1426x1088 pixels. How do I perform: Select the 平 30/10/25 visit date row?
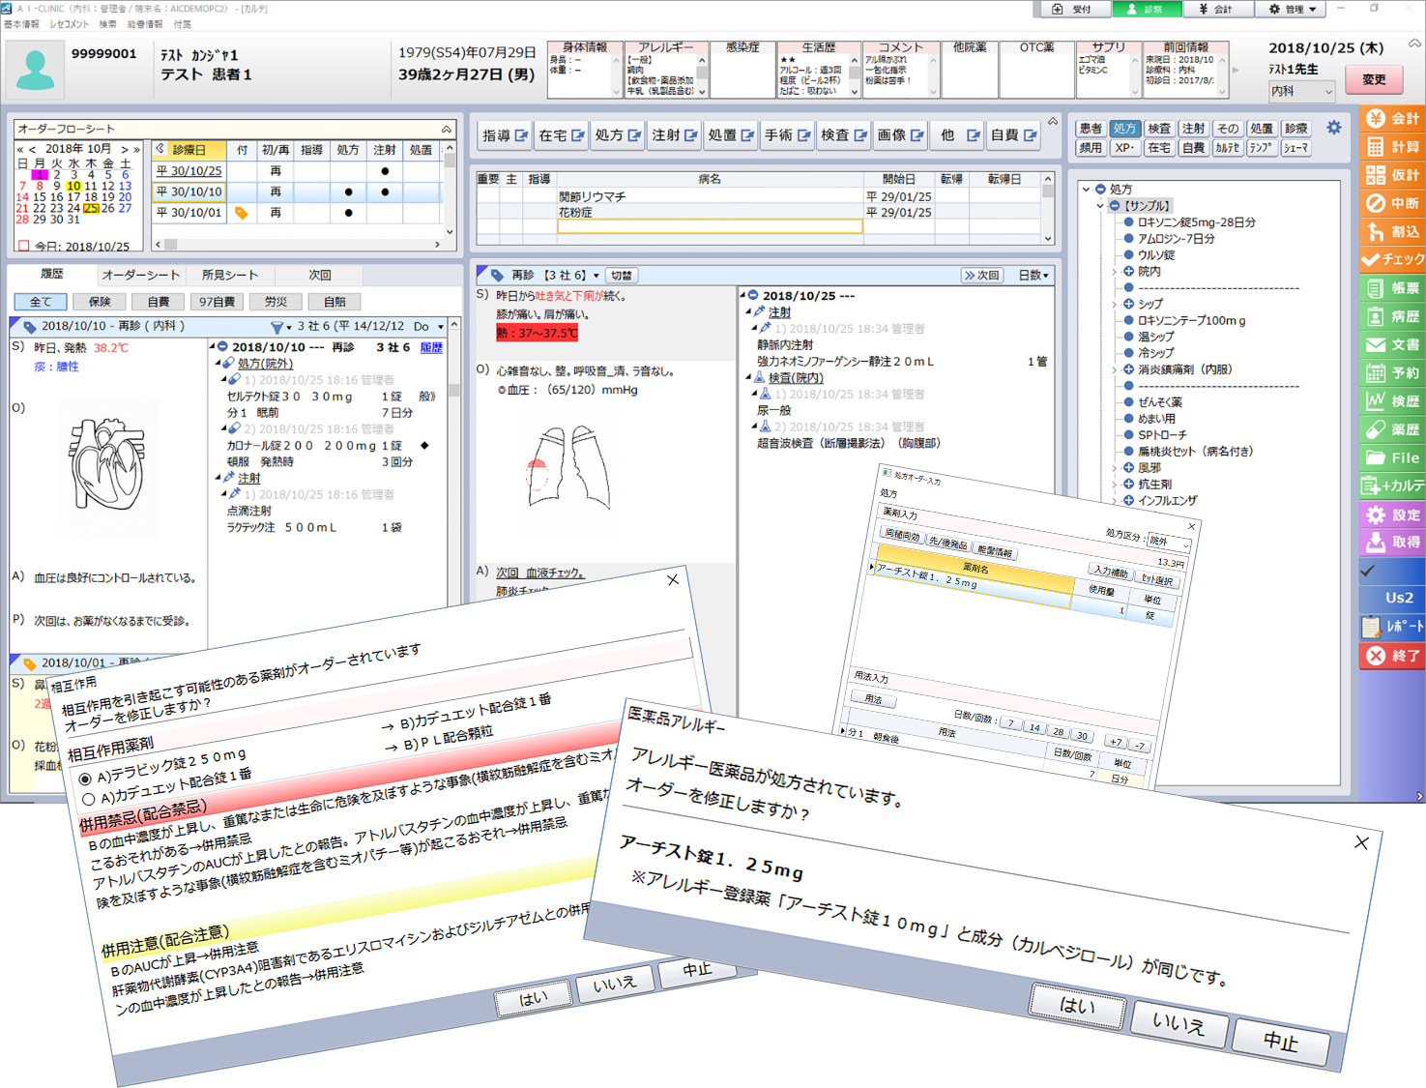(190, 171)
